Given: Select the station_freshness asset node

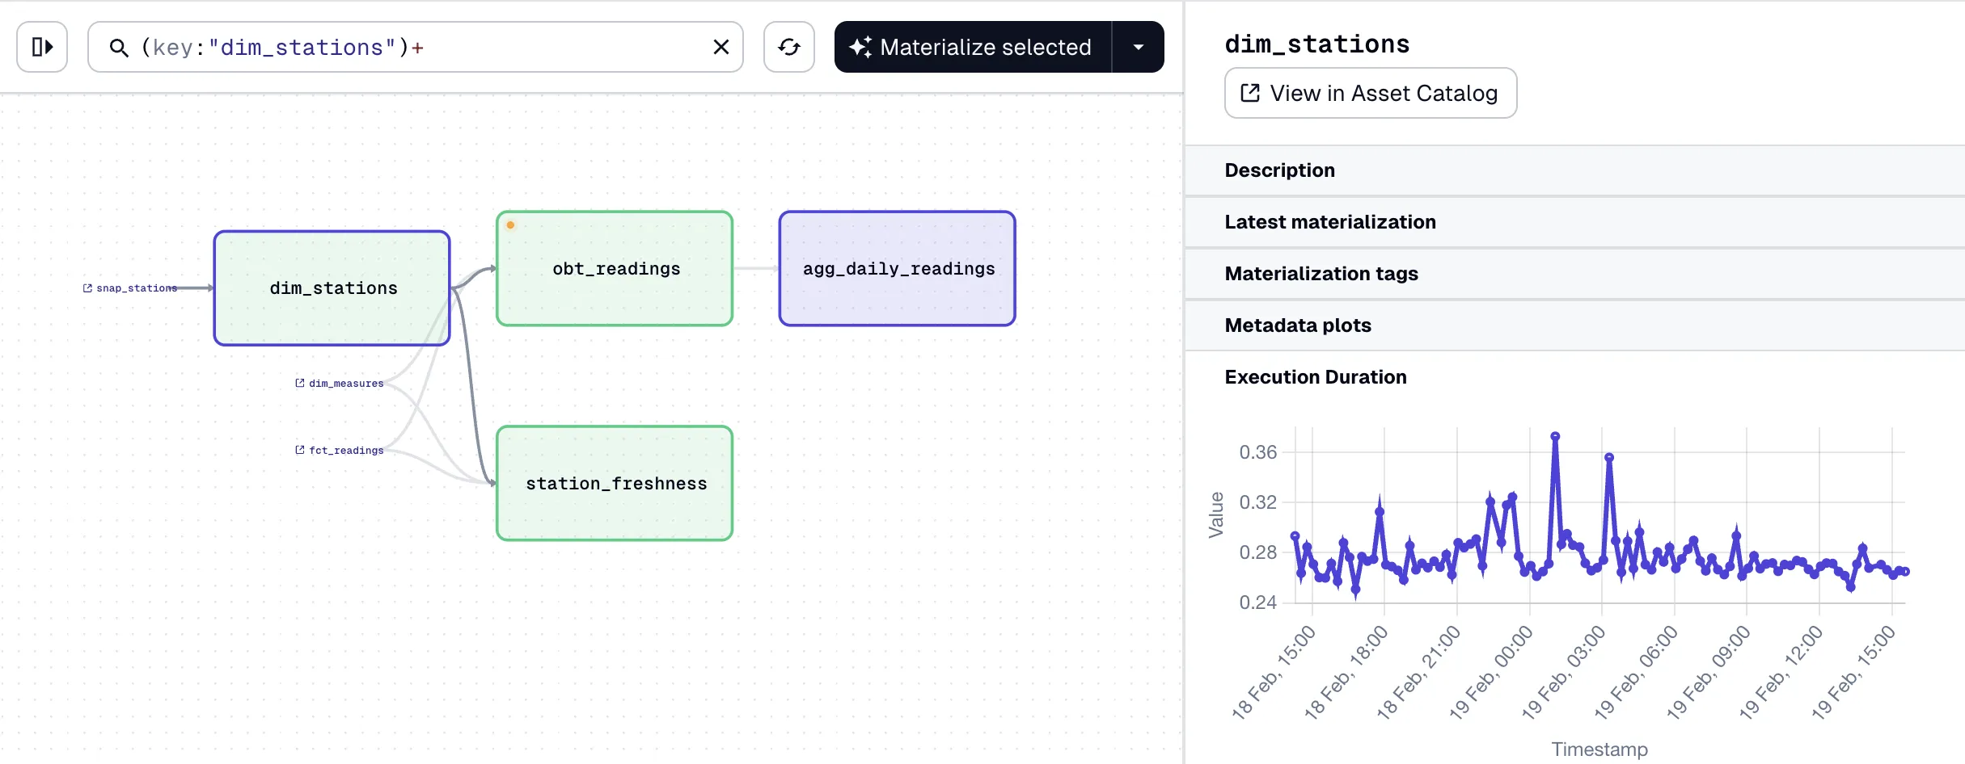Looking at the screenshot, I should 615,483.
